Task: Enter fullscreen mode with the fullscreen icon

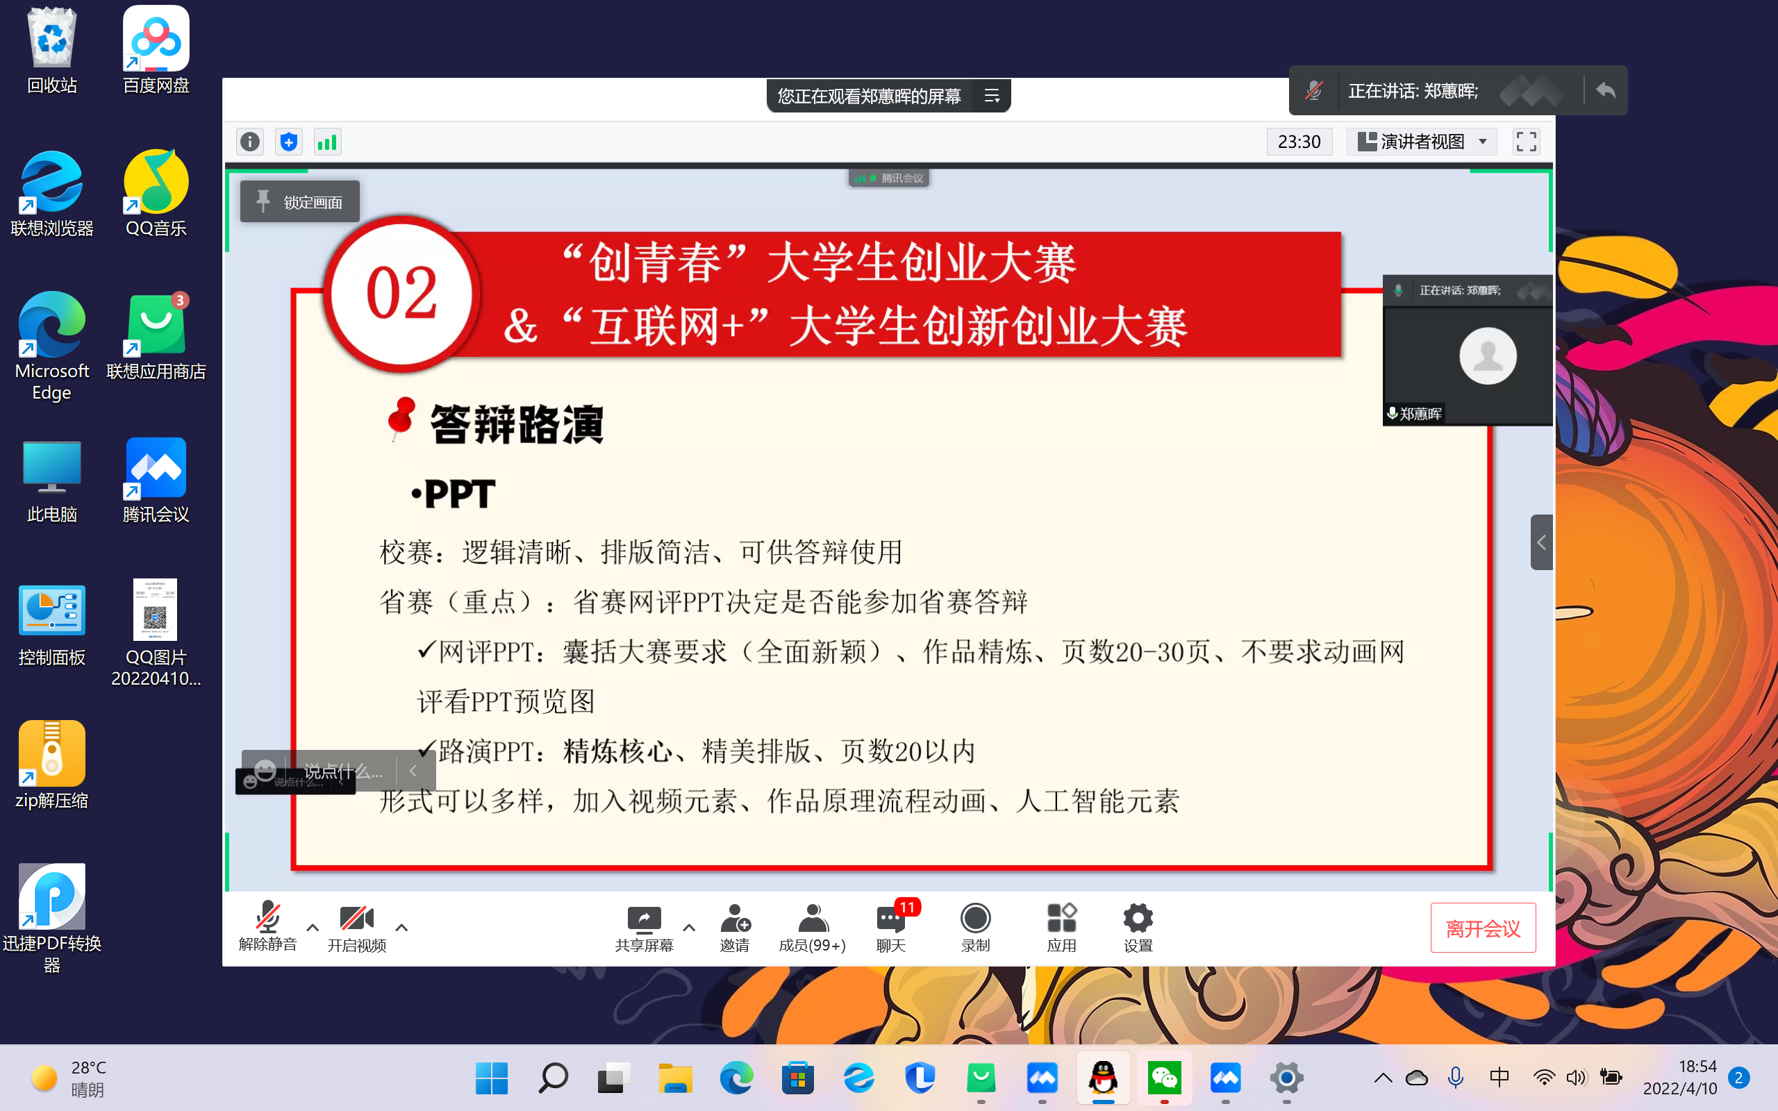Action: 1526,141
